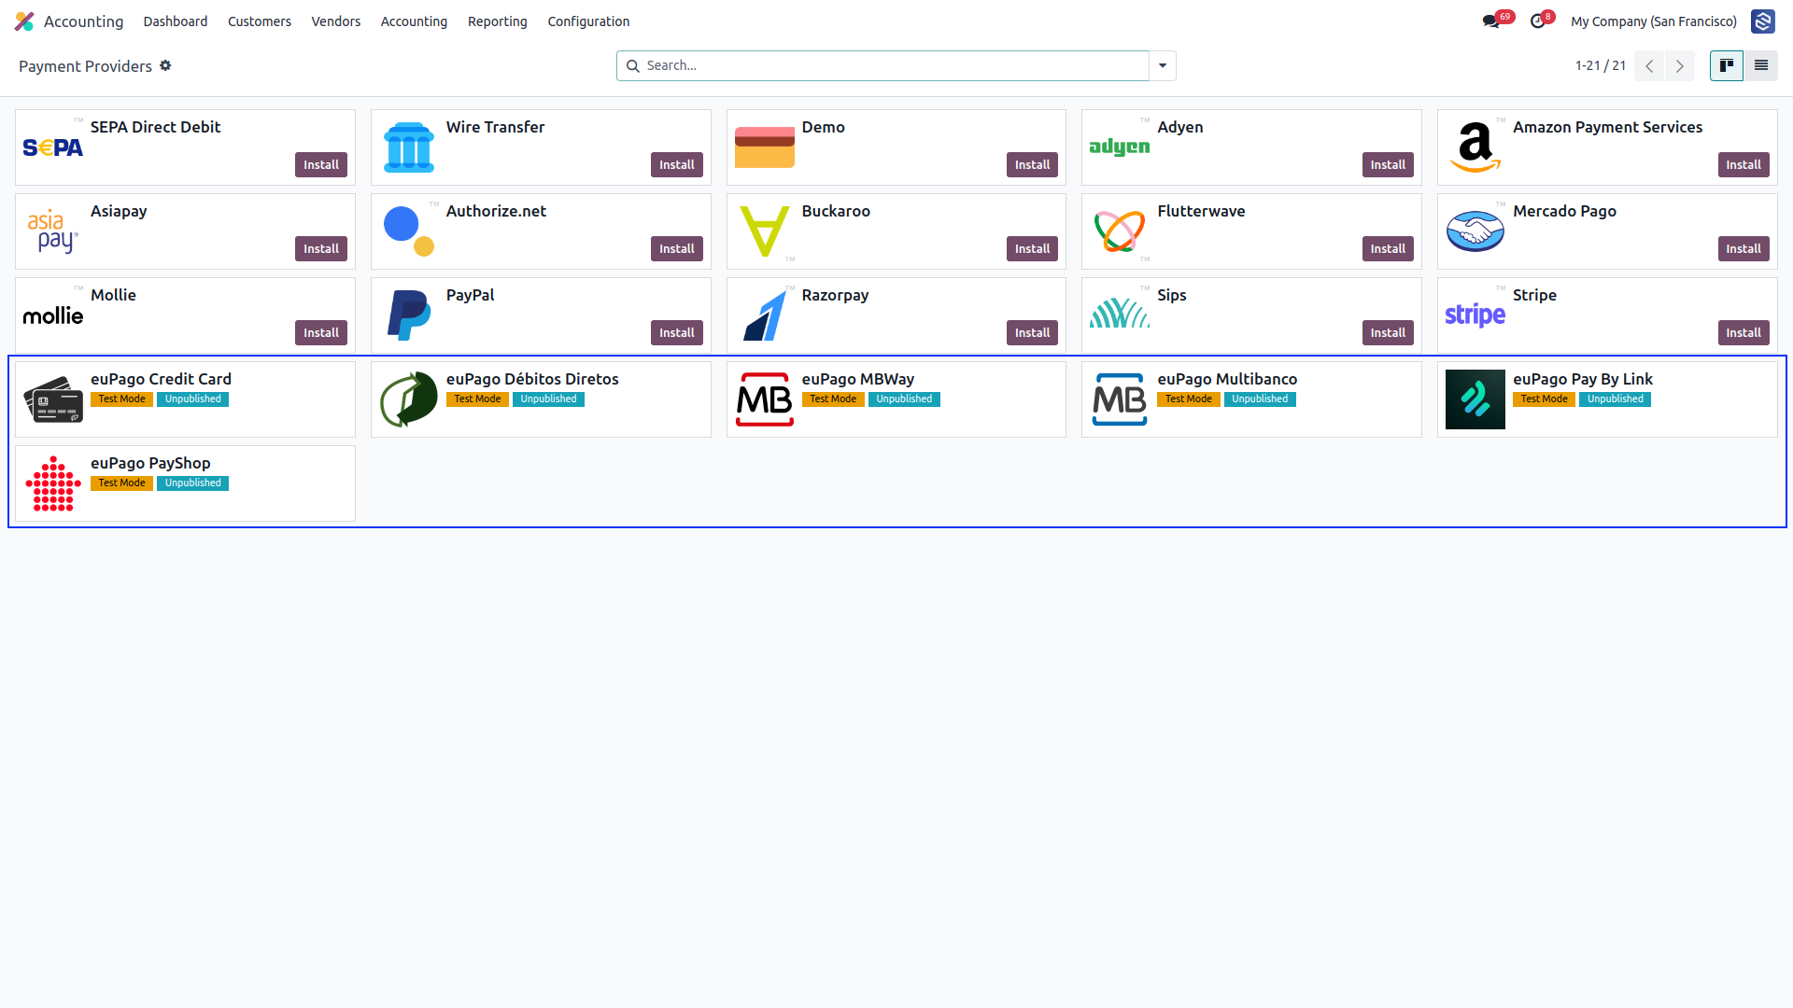Click Test Mode tag on euPago MBWay
This screenshot has height=1008, width=1793.
coord(833,399)
